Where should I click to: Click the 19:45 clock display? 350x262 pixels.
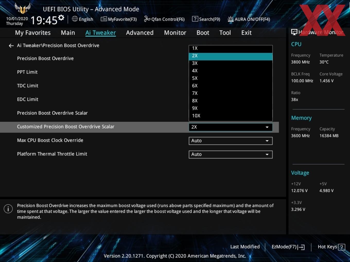click(44, 20)
